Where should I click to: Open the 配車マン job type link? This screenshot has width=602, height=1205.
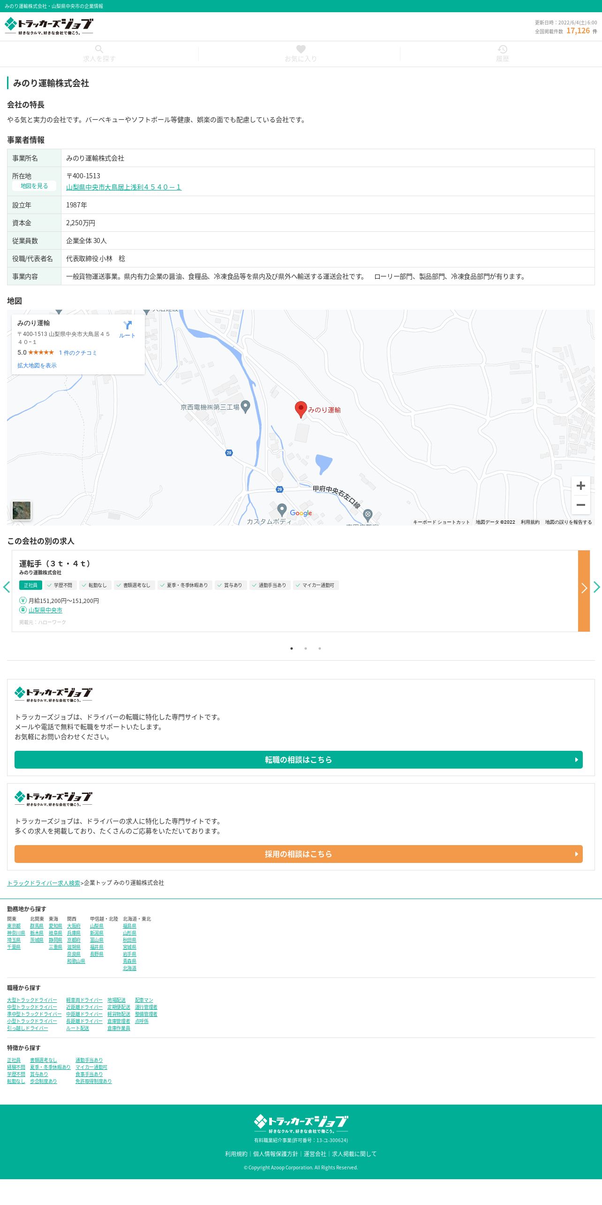click(x=144, y=1000)
